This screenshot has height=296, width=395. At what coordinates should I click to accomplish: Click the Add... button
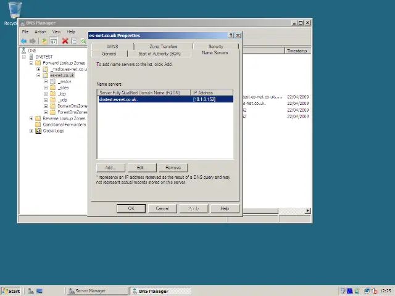pos(110,168)
